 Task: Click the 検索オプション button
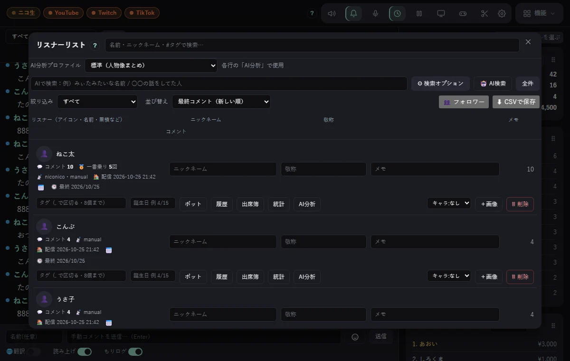(440, 84)
